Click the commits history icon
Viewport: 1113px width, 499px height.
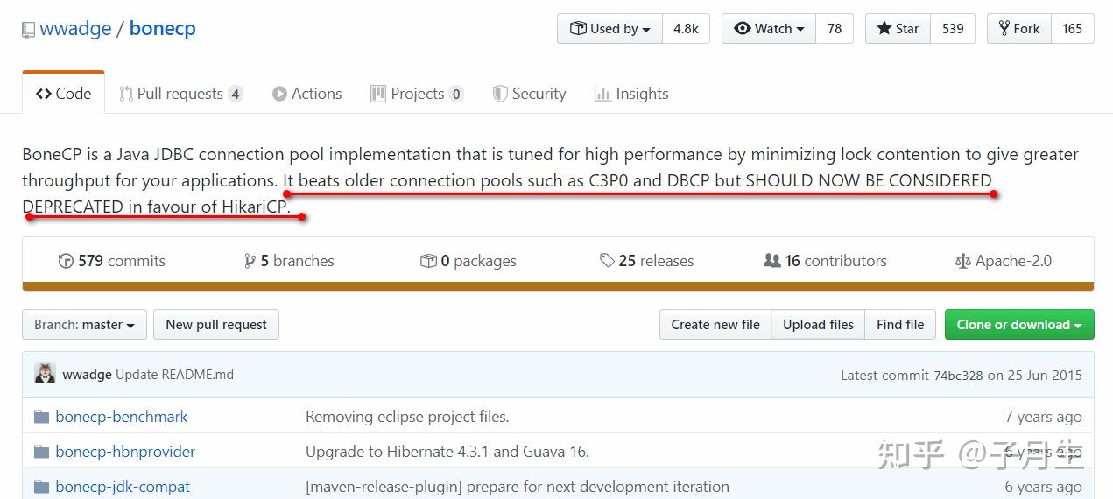pos(66,261)
